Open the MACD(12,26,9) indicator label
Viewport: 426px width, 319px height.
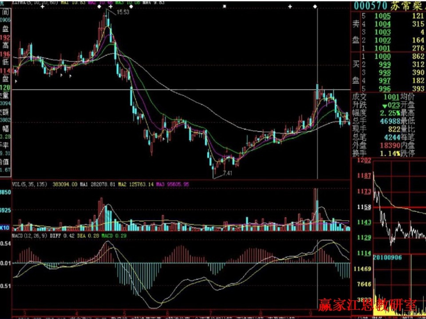tap(30, 236)
